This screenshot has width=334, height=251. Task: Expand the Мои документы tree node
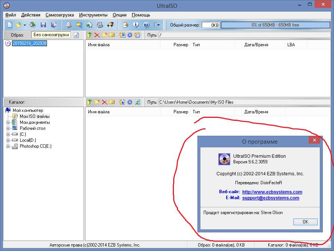click(x=8, y=122)
